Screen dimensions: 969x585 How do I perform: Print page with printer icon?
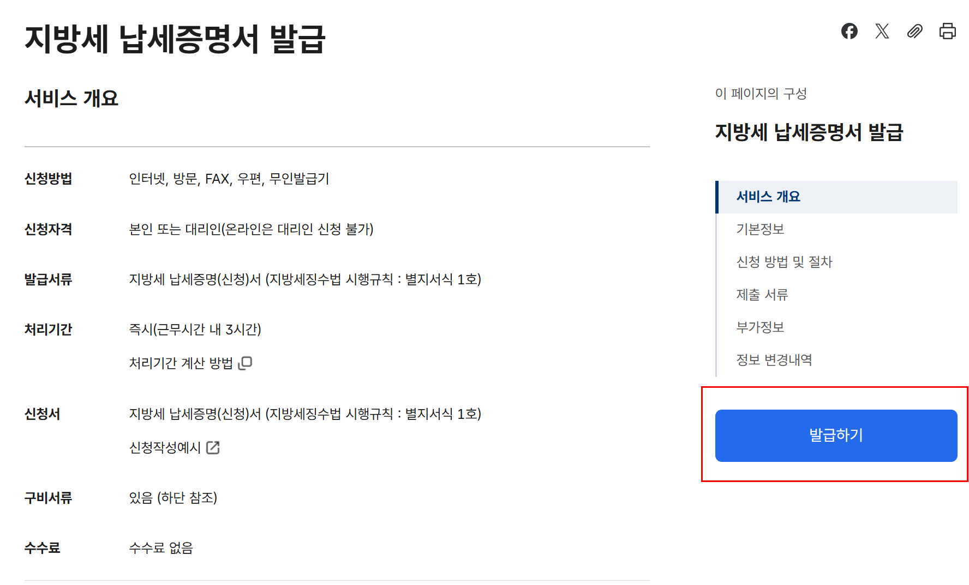point(947,31)
